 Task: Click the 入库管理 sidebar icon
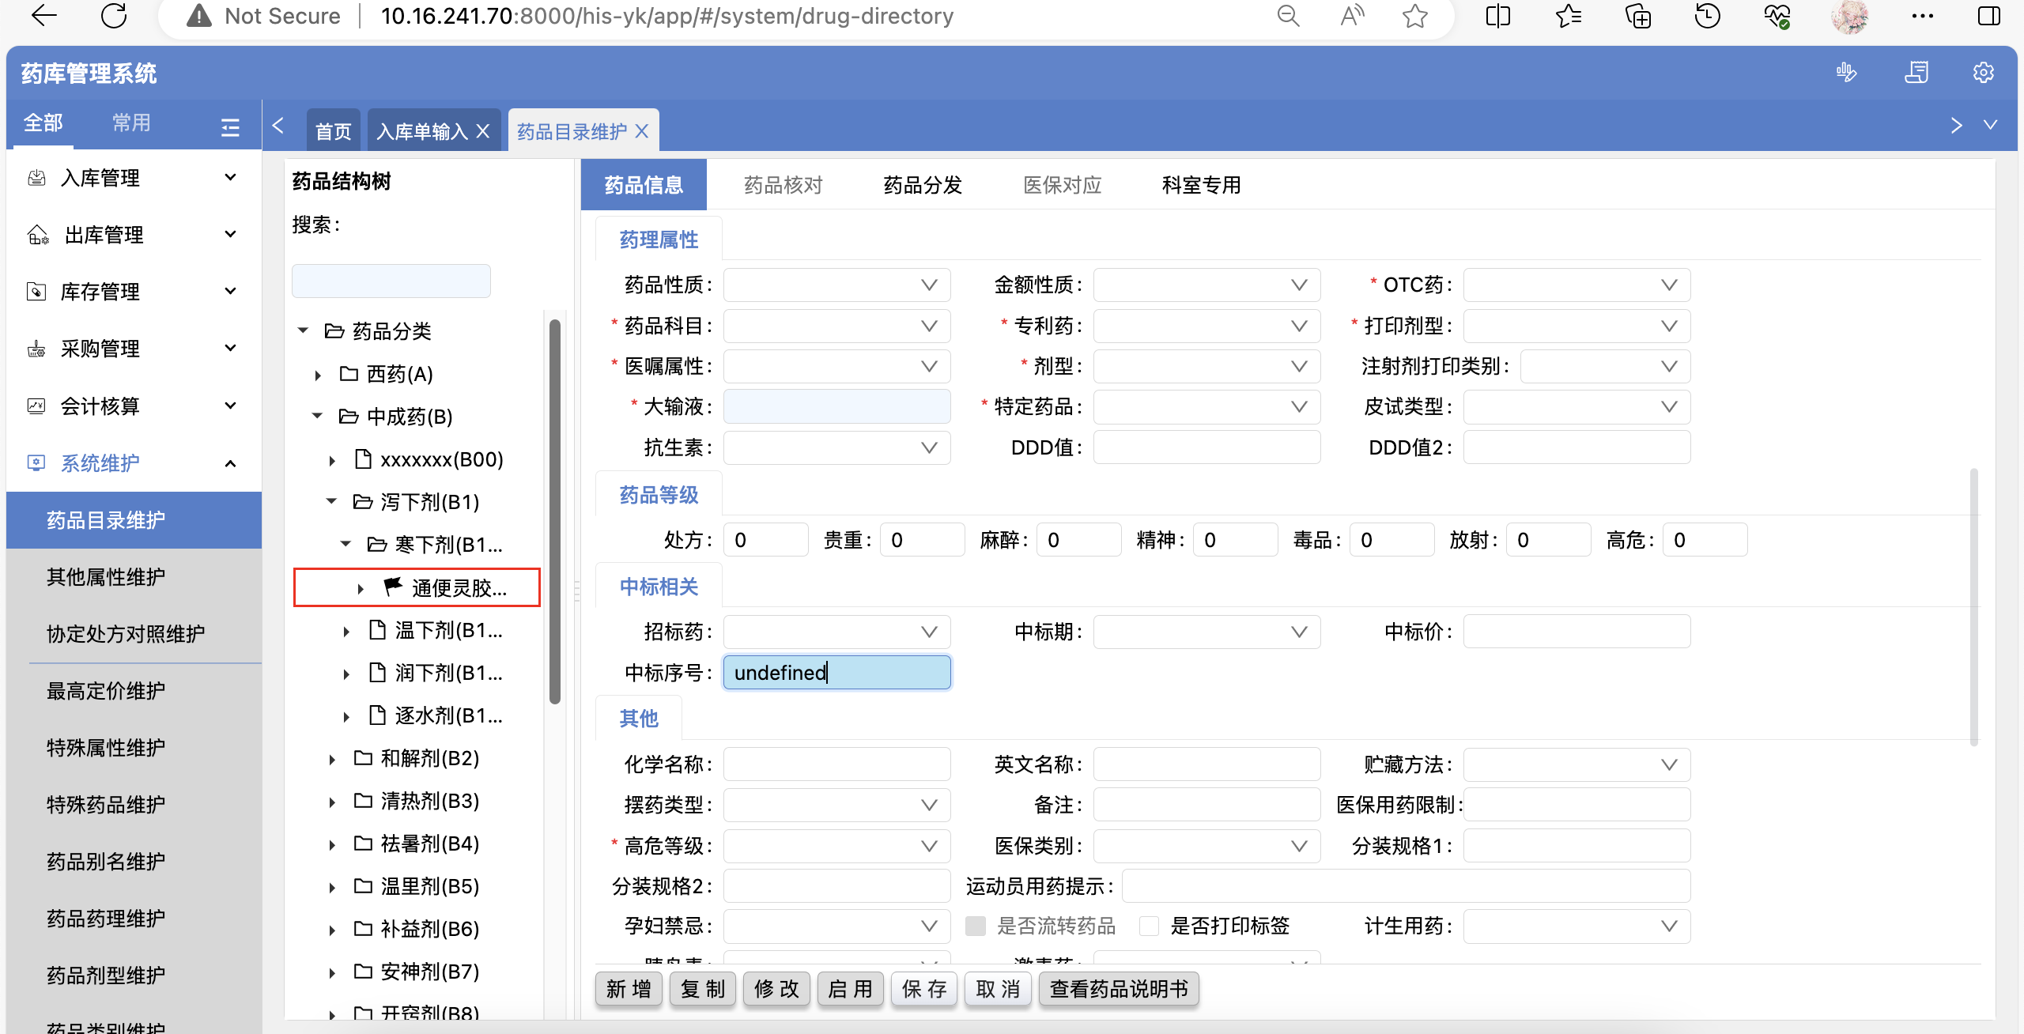[x=36, y=178]
